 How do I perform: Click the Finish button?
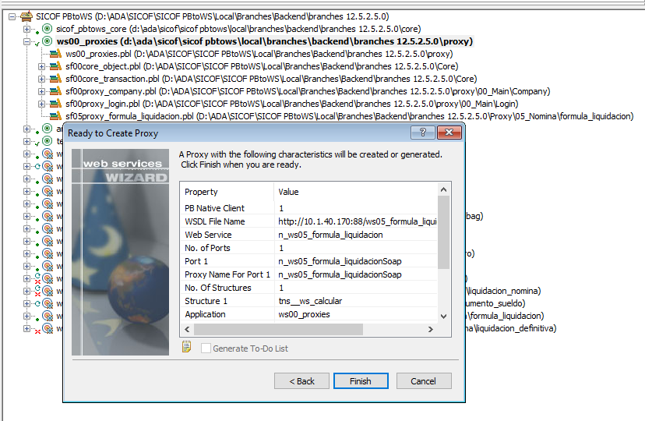click(x=361, y=381)
